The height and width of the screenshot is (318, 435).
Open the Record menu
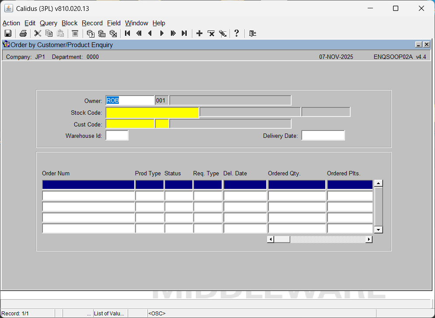pyautogui.click(x=92, y=23)
